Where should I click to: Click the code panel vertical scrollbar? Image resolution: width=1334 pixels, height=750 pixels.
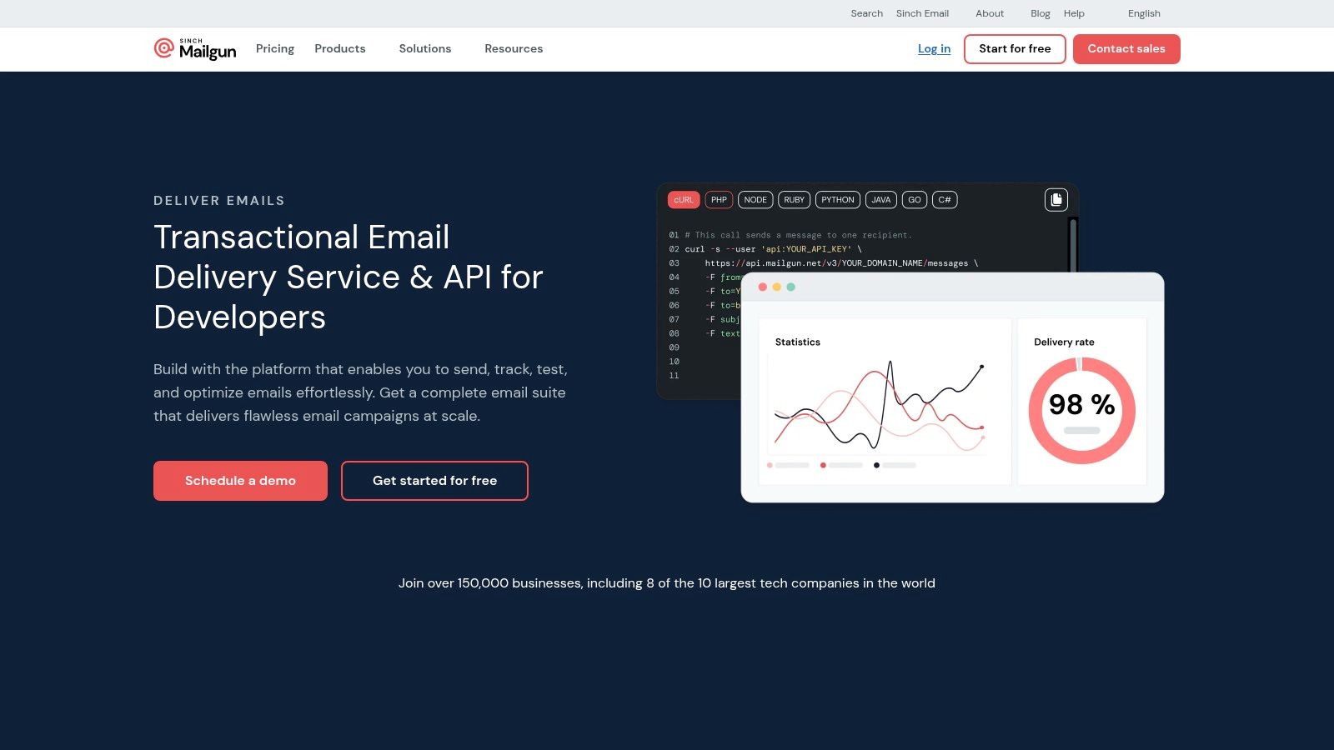(1073, 243)
